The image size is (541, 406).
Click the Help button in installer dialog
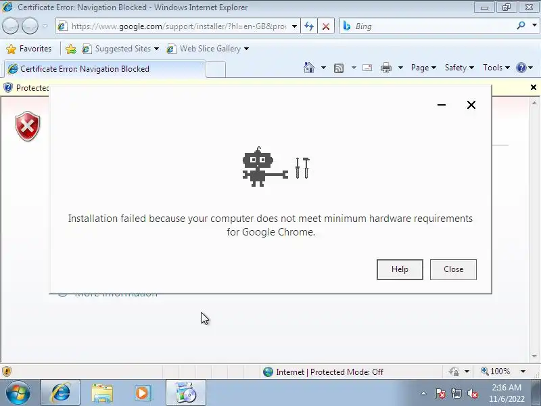click(x=400, y=269)
